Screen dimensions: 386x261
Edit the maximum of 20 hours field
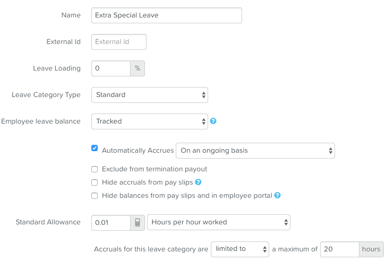point(340,249)
